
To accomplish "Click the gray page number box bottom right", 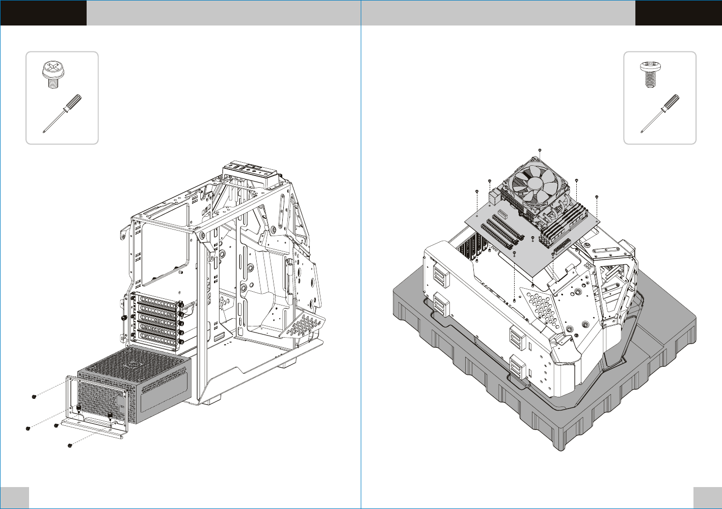I will tap(708, 497).
